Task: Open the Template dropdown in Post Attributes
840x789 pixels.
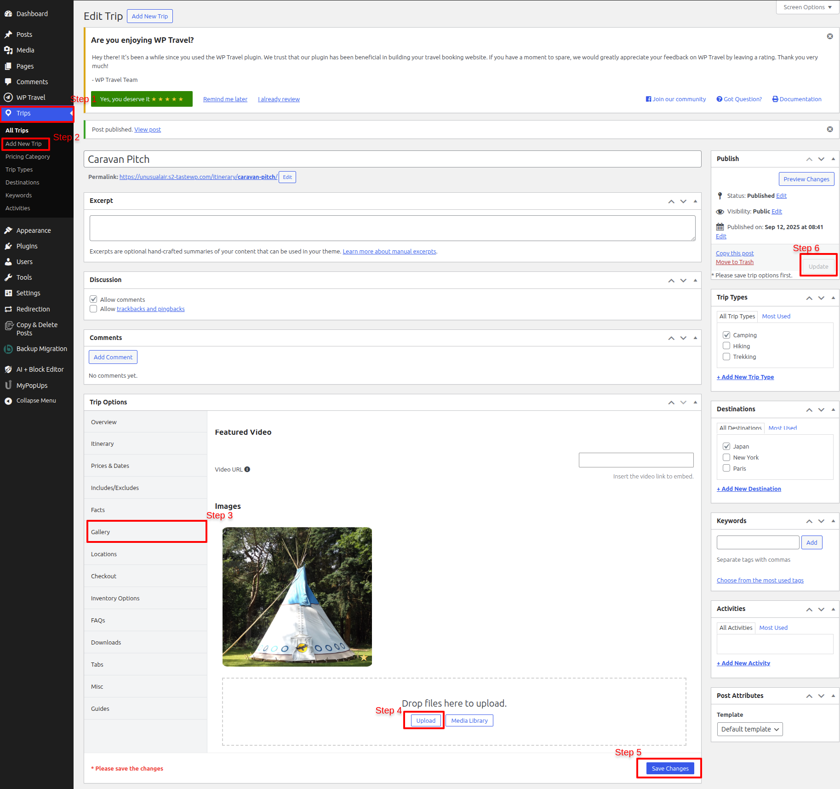Action: click(x=750, y=729)
